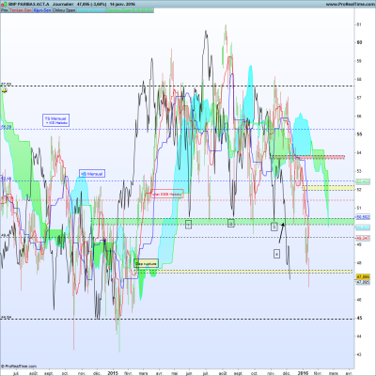376x376 pixels.
Task: Click the yellow 47.895 price tag
Action: [363, 277]
